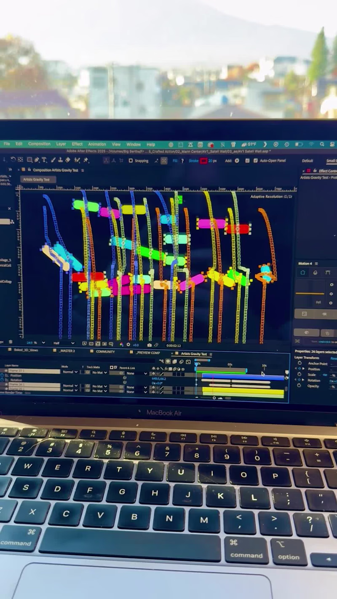Select the Puppet Pin tool

(86, 160)
